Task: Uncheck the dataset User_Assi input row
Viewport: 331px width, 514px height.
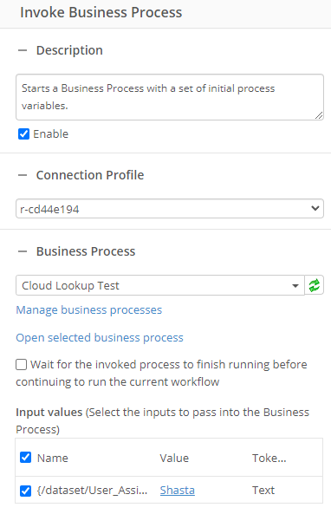Action: click(x=26, y=491)
